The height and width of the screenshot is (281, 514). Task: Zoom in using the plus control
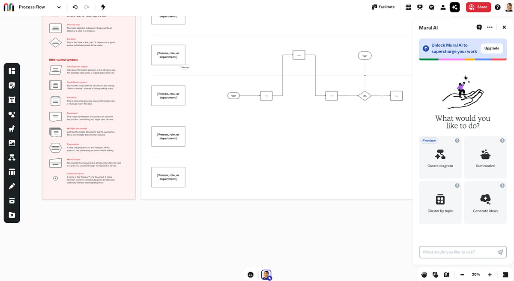tap(490, 274)
